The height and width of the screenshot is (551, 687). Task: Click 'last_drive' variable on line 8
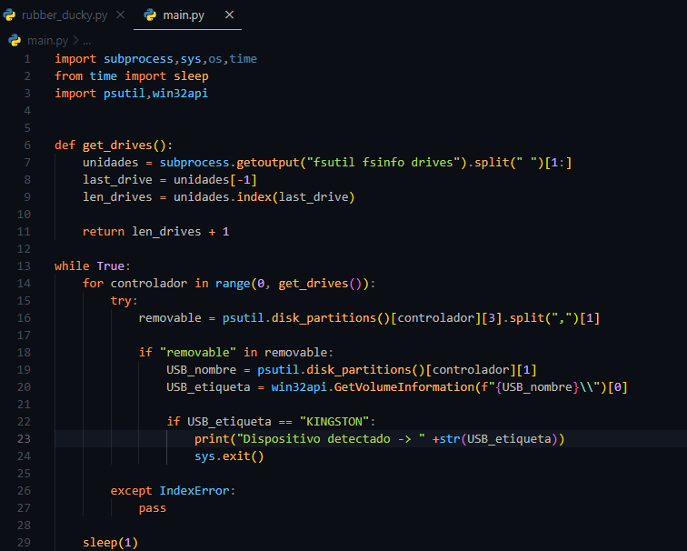[117, 180]
